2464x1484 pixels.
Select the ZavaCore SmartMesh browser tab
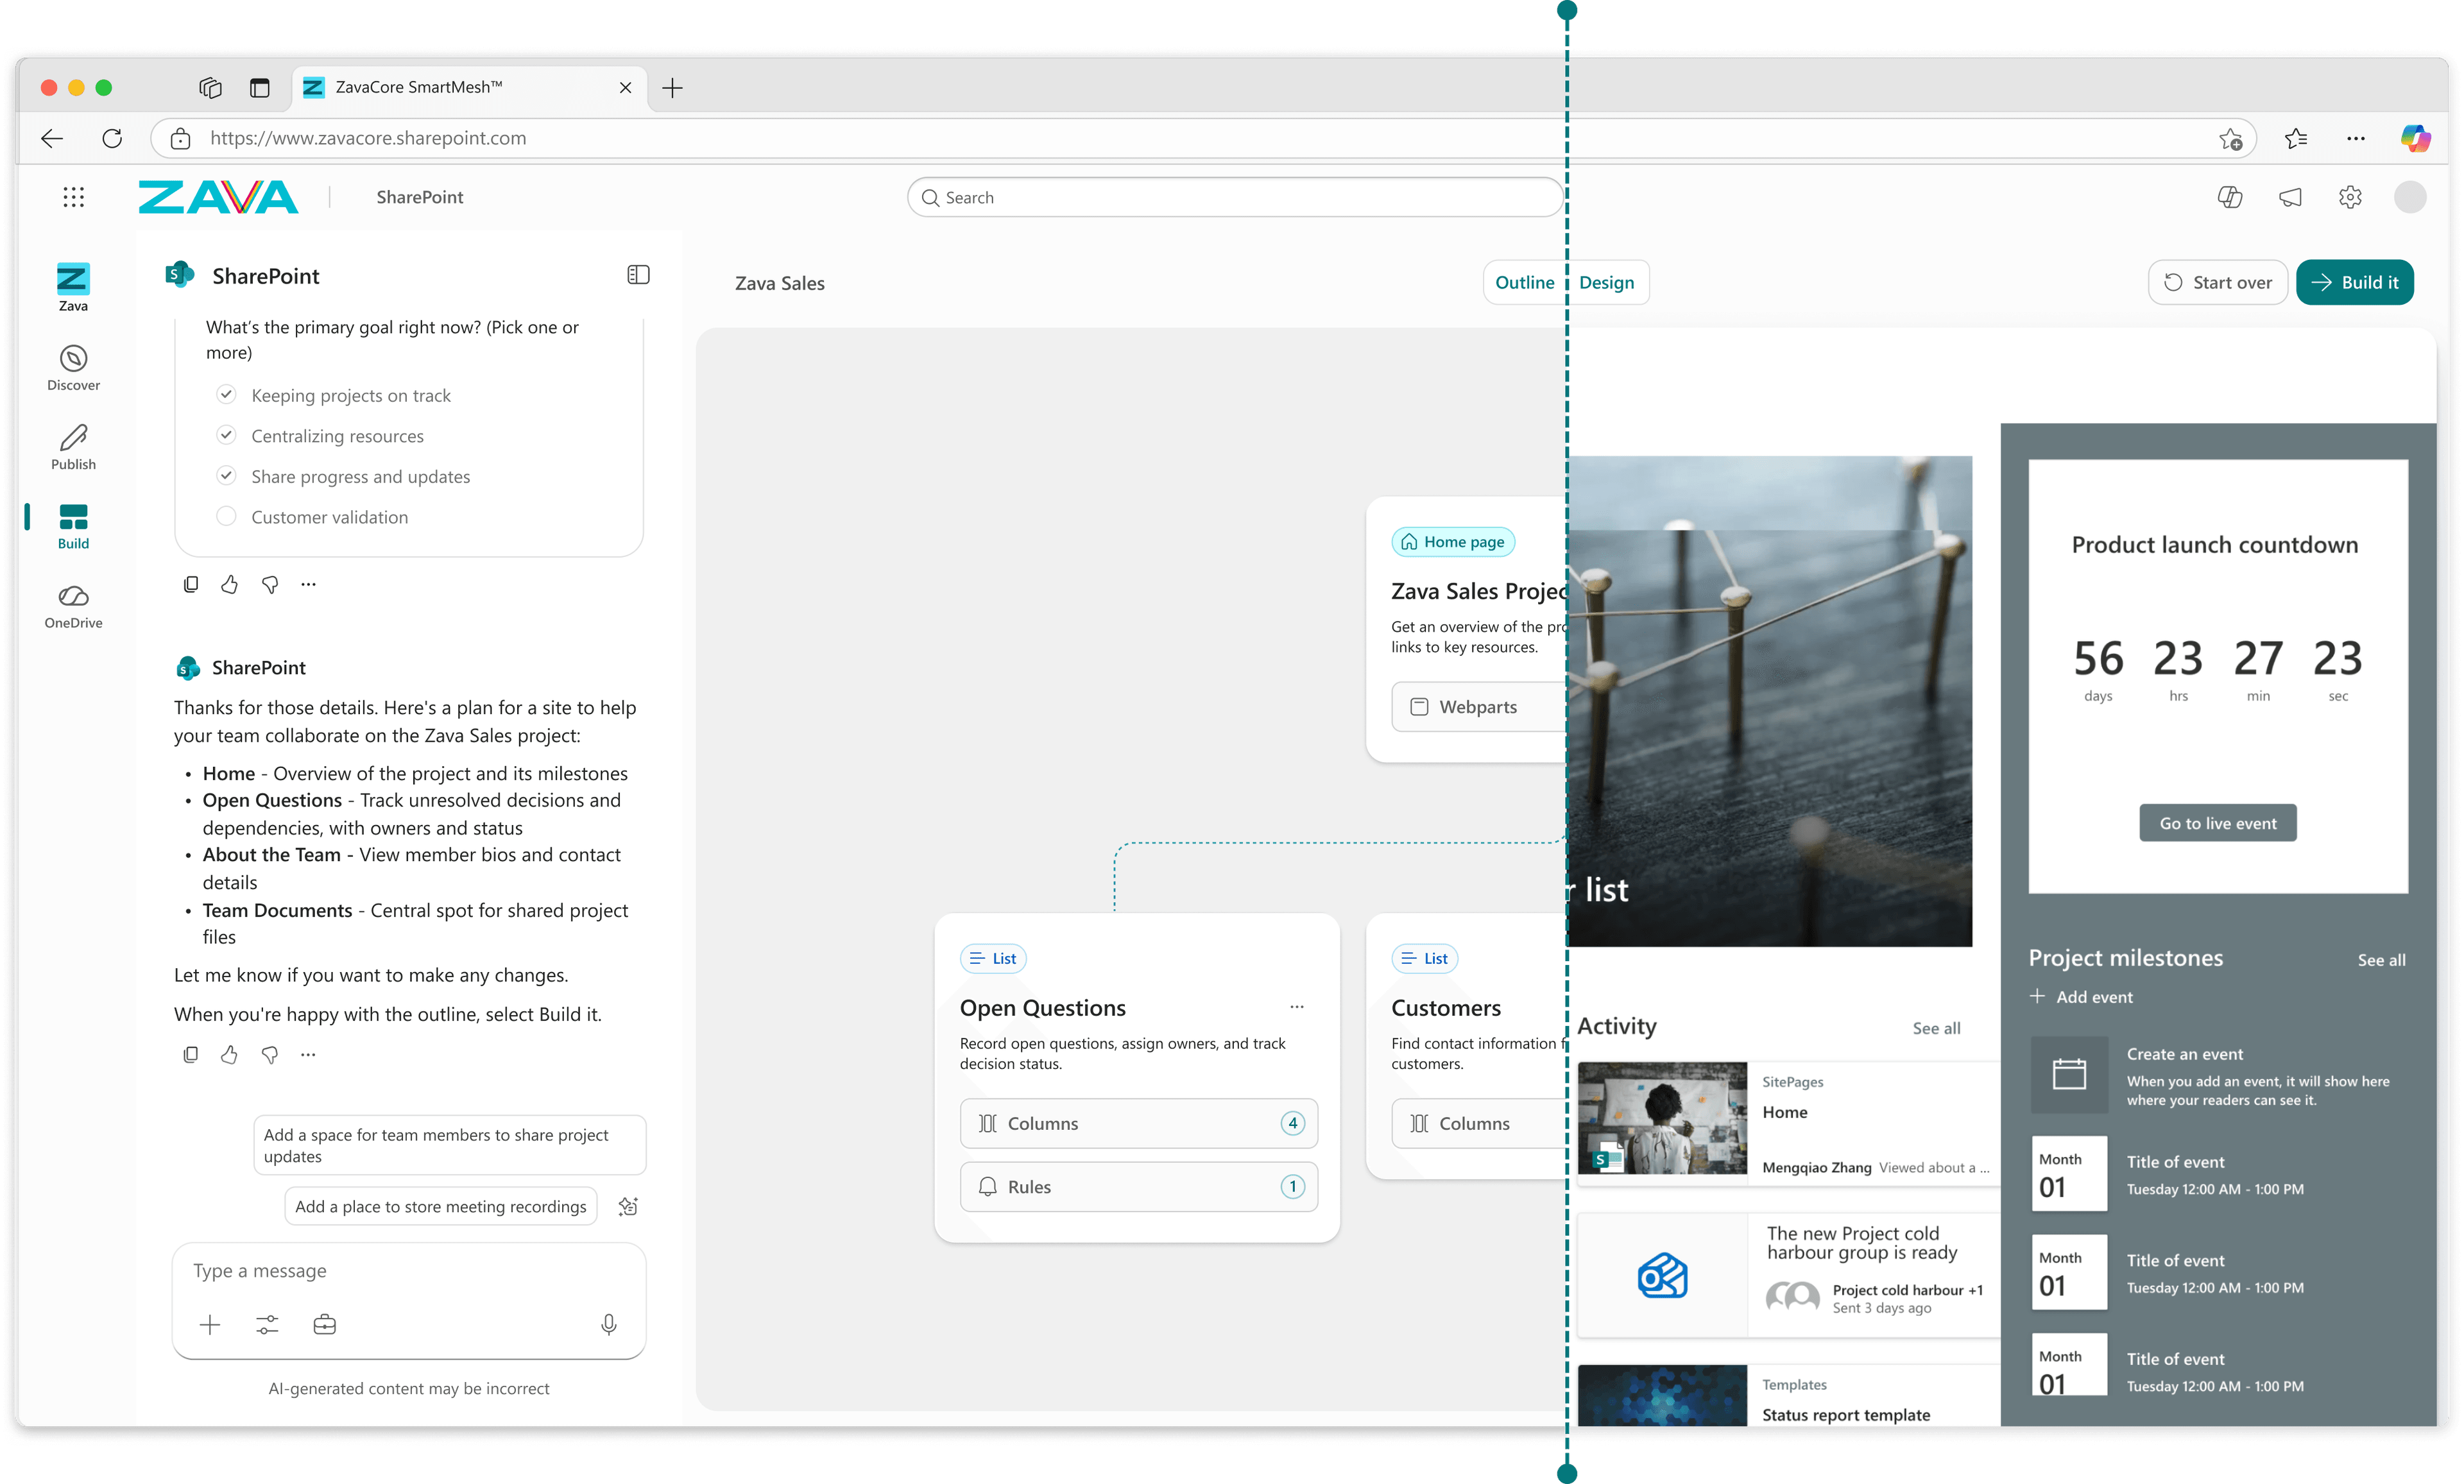click(x=468, y=87)
